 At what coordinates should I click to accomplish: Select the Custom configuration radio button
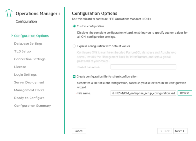tap(74, 26)
